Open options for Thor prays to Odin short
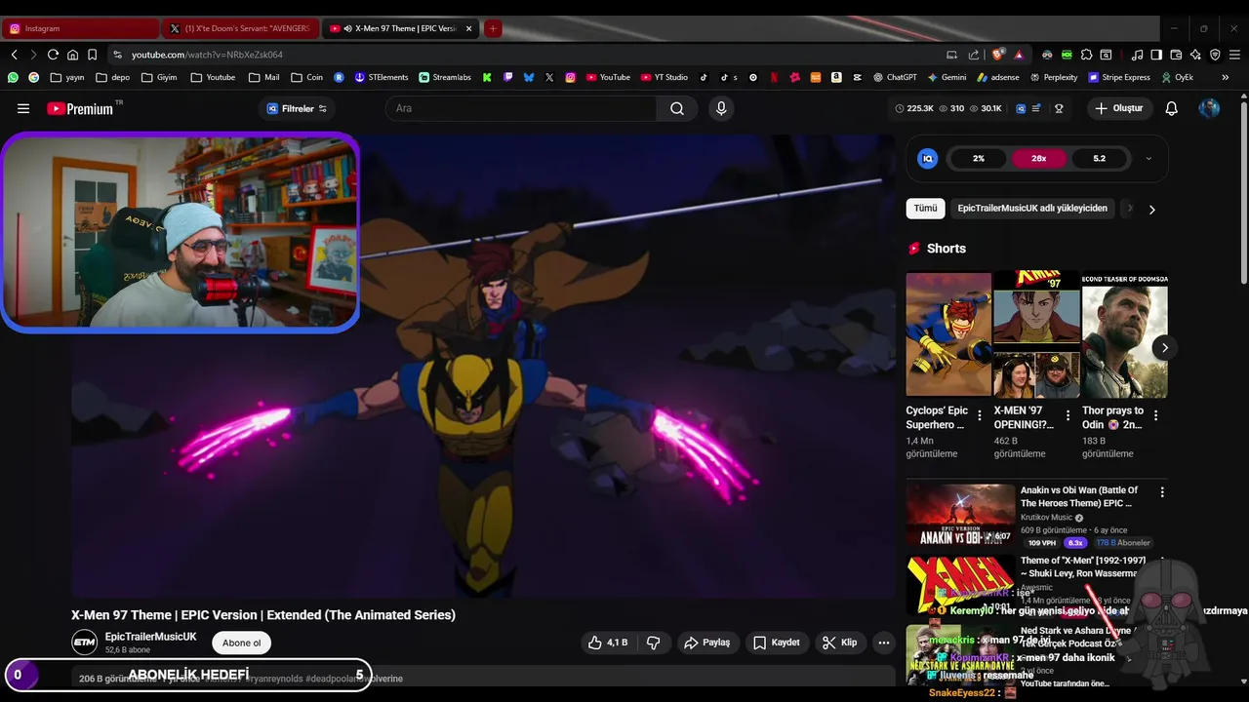Screen dimensions: 1249x702 click(1155, 415)
